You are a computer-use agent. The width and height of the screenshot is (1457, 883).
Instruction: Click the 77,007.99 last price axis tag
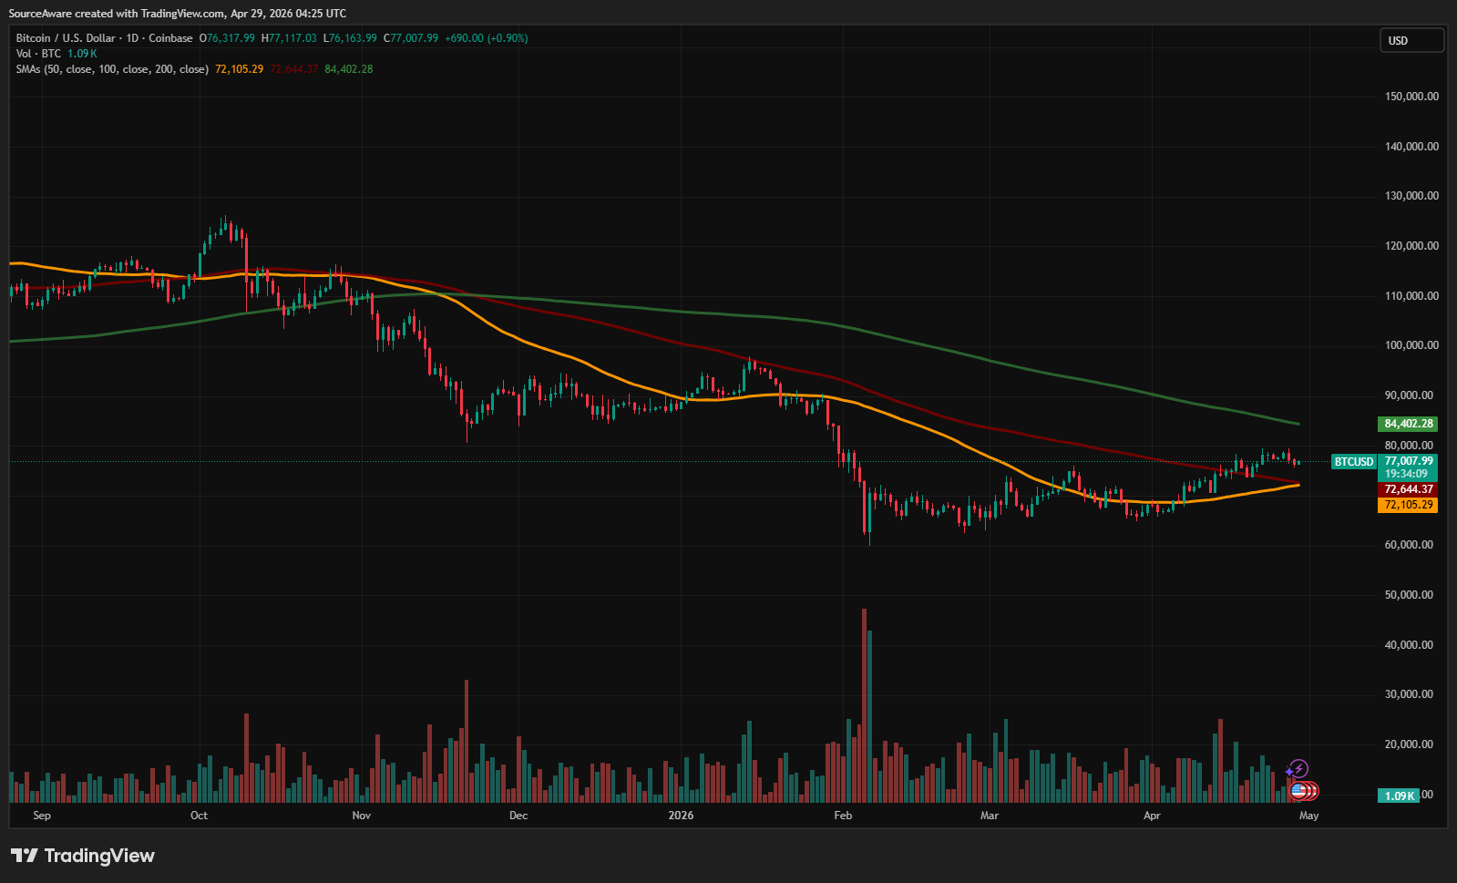(1409, 461)
